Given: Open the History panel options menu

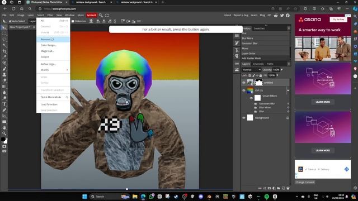Looking at the screenshot, I should point(289,28).
